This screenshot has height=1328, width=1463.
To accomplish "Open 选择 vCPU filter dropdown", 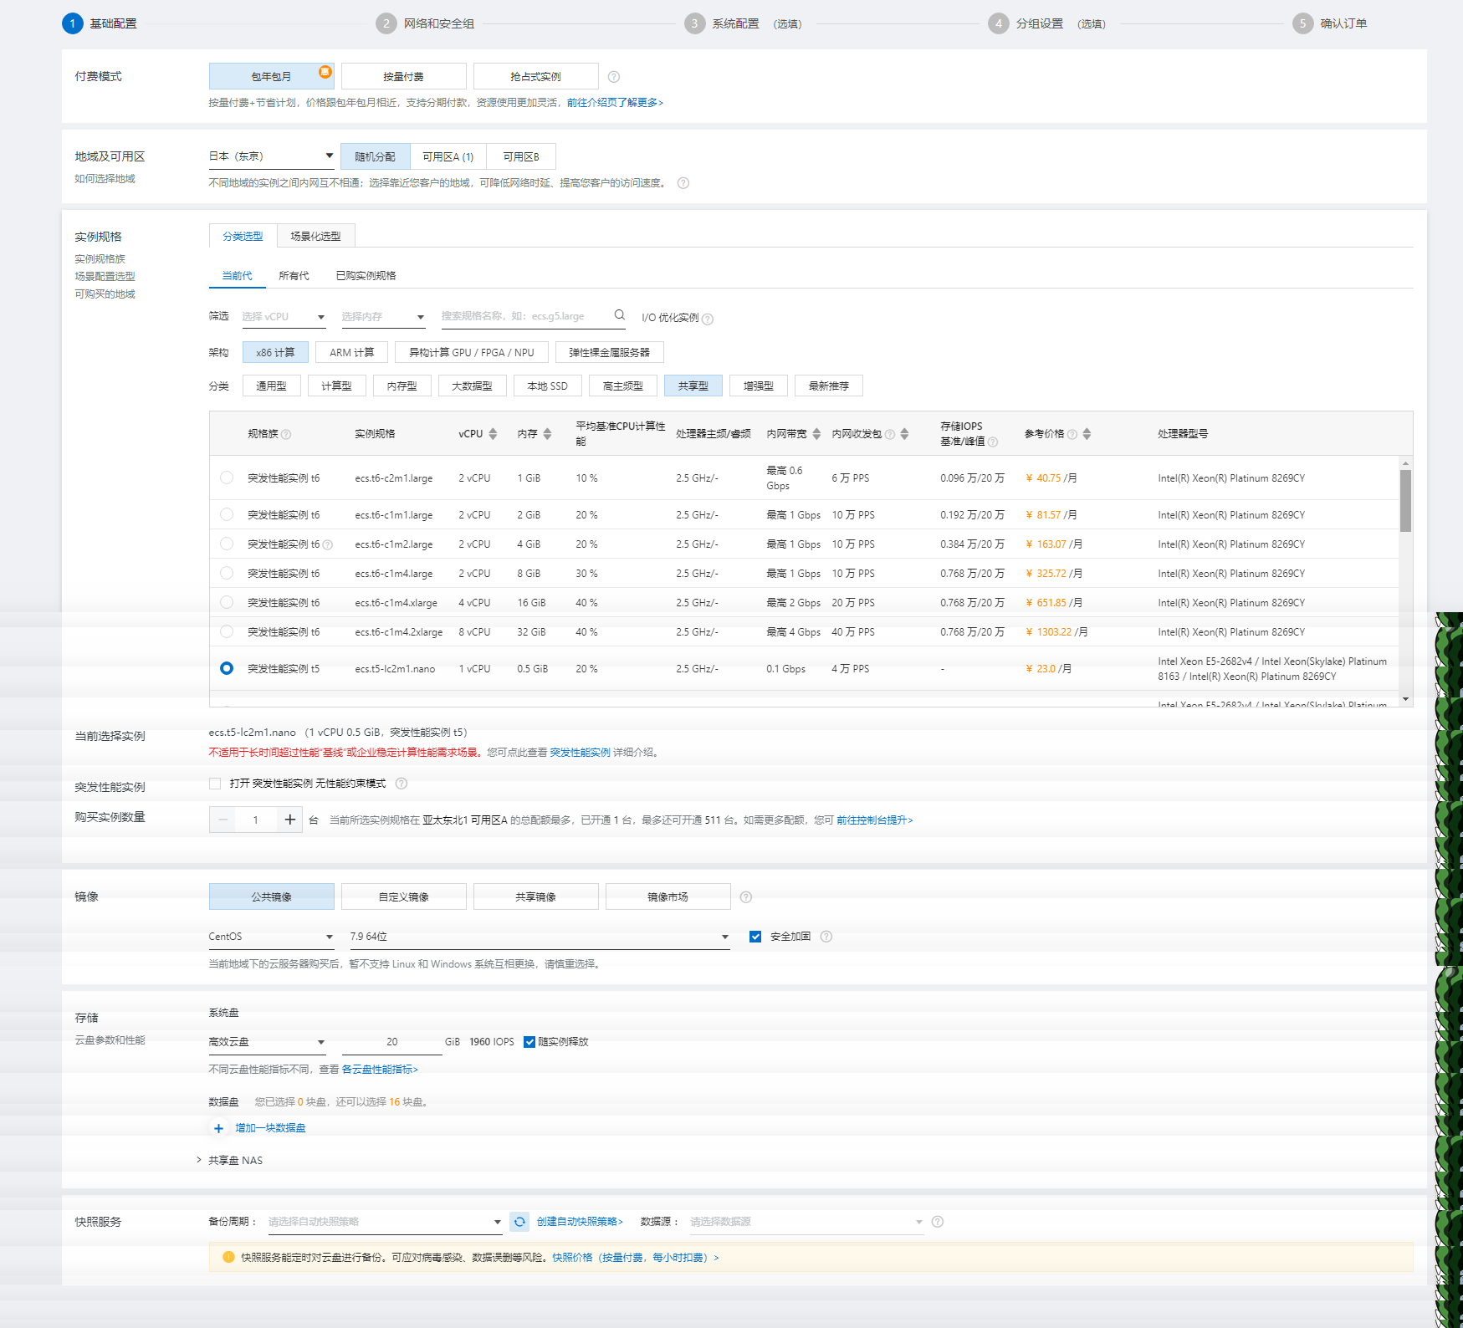I will point(284,317).
